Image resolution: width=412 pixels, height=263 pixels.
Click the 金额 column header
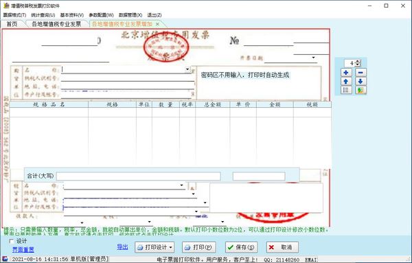pyautogui.click(x=275, y=104)
